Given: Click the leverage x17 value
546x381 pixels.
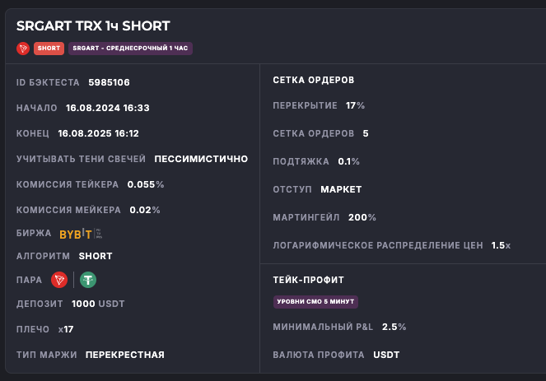Looking at the screenshot, I should pos(66,329).
